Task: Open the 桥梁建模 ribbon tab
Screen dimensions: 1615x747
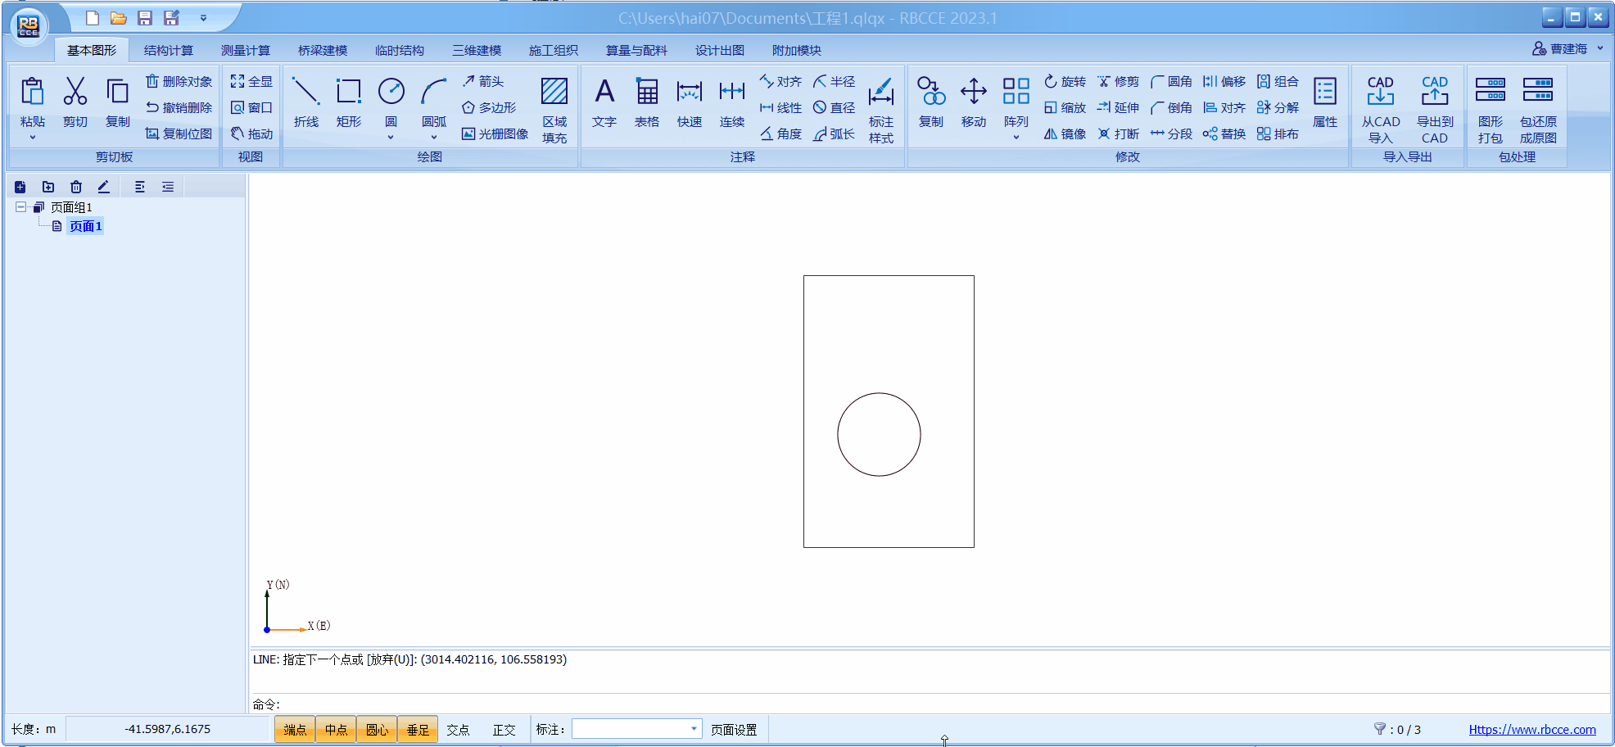Action: 322,50
